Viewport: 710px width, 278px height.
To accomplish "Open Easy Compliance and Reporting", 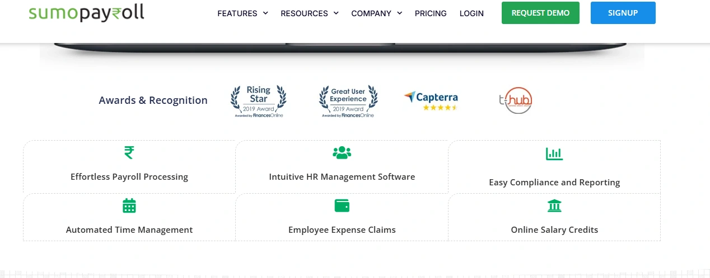I will [554, 183].
